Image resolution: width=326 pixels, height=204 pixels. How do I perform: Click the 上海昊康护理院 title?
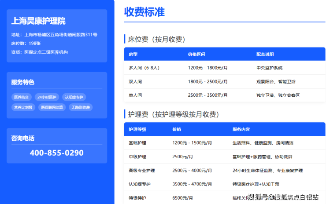click(x=38, y=21)
